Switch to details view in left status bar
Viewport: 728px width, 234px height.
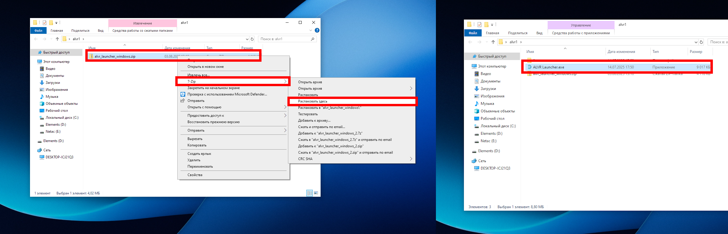(x=310, y=193)
